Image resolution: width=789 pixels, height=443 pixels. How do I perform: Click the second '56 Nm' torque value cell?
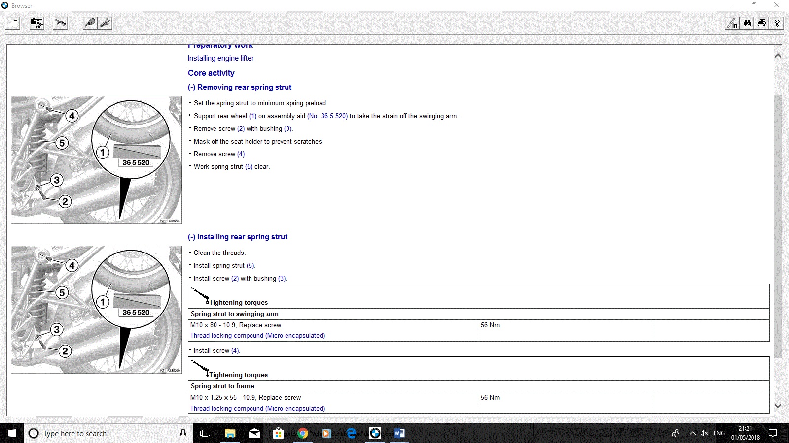coord(566,403)
